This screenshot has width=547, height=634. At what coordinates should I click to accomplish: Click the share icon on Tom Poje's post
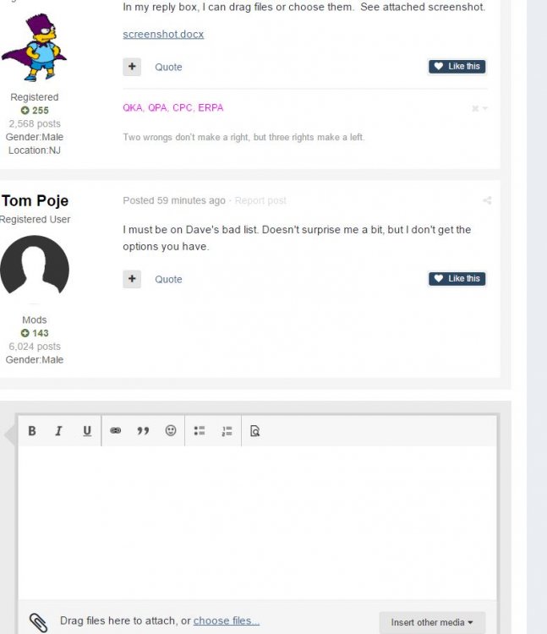point(487,200)
